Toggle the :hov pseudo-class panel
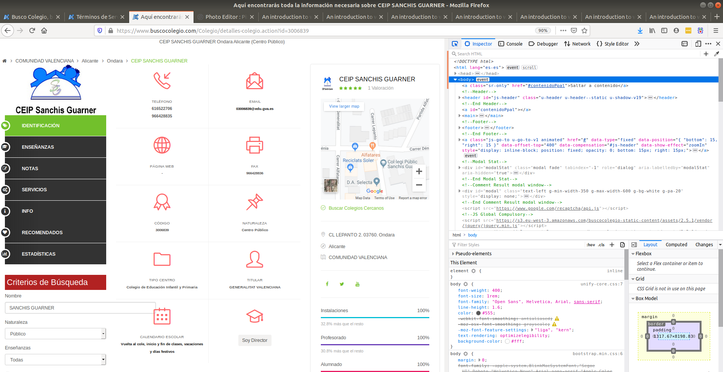 tap(590, 245)
